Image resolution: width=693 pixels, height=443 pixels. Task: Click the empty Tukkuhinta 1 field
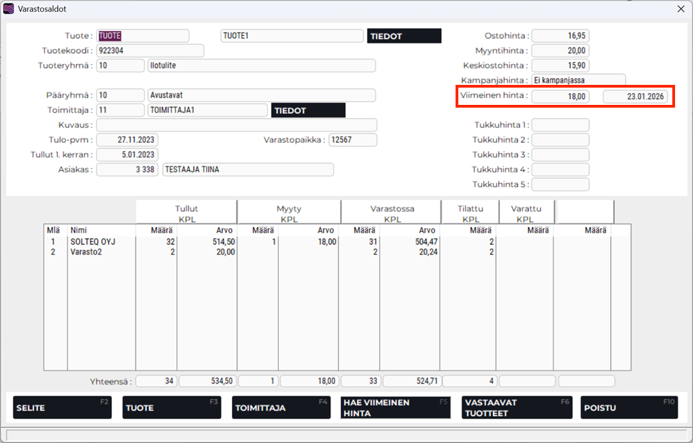[x=560, y=125]
